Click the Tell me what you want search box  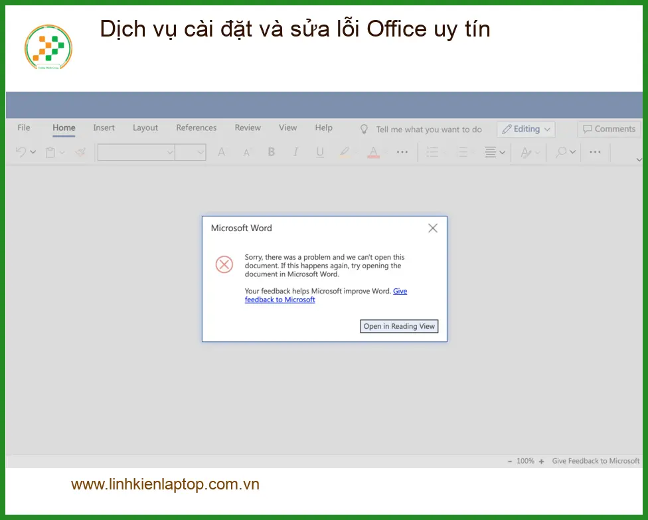tap(428, 130)
